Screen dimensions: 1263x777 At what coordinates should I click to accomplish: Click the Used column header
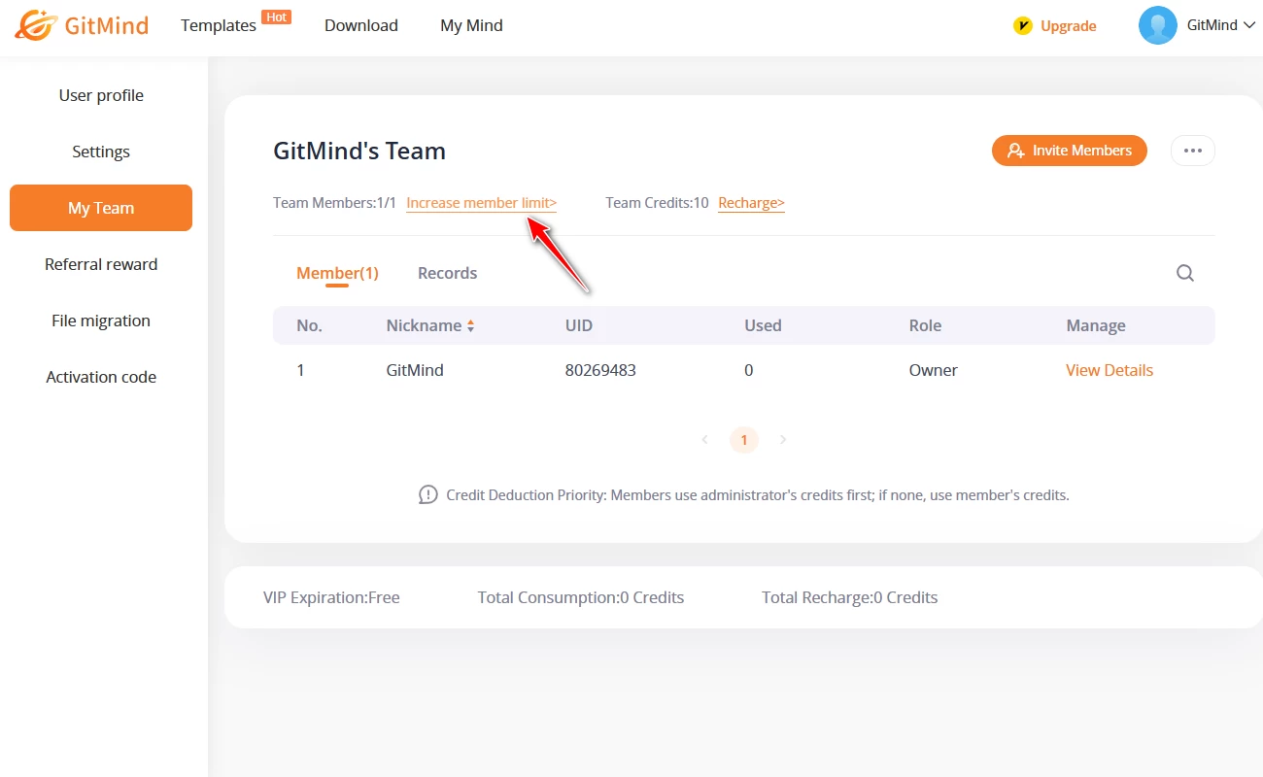(x=763, y=325)
